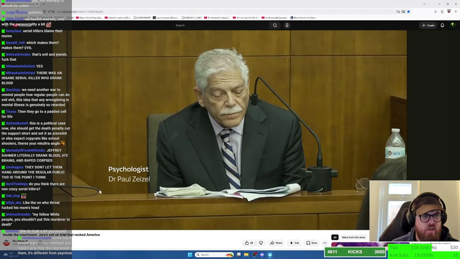Viewport: 460px width, 259px height.
Task: Click the Goyslops chat username
Action: [13, 90]
